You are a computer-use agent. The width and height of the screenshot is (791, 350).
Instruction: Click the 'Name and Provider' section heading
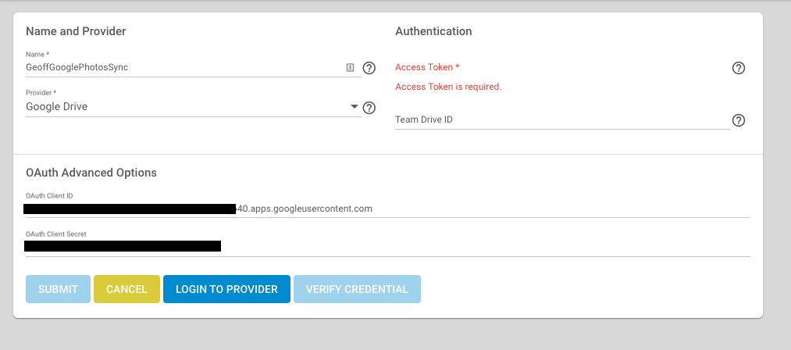pos(76,31)
